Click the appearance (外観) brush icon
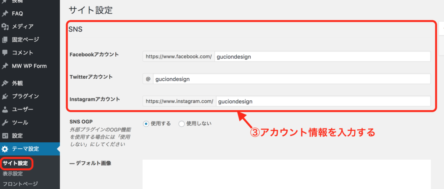The width and height of the screenshot is (444, 189). [x=5, y=83]
